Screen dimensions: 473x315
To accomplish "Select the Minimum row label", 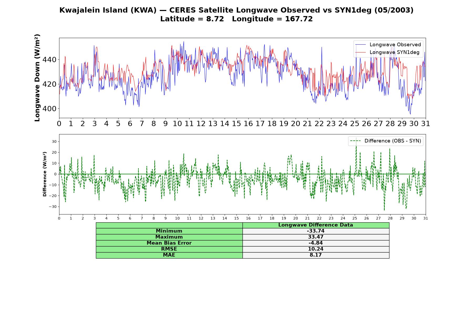I will 169,231.
